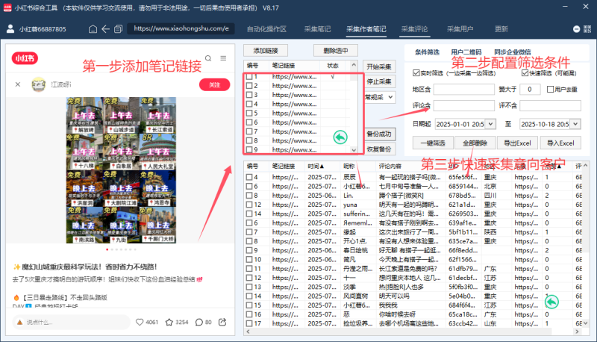Click the 地区含 input field
This screenshot has height=342, width=597.
click(464, 90)
